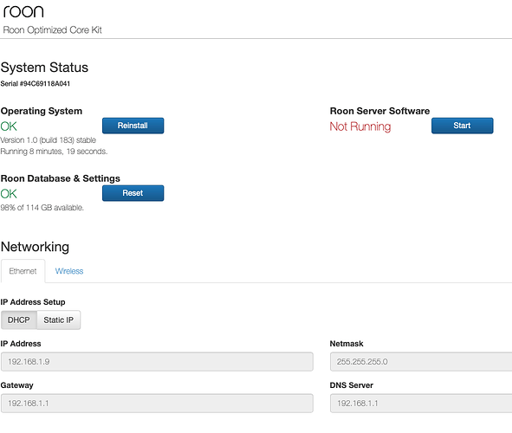Select Static IP address setup
The height and width of the screenshot is (433, 512).
[x=58, y=320]
